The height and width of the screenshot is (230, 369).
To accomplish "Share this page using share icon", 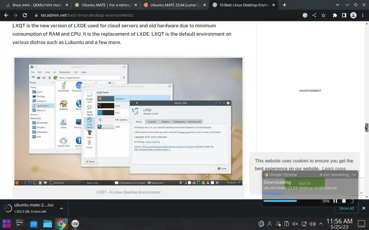I will (x=314, y=15).
